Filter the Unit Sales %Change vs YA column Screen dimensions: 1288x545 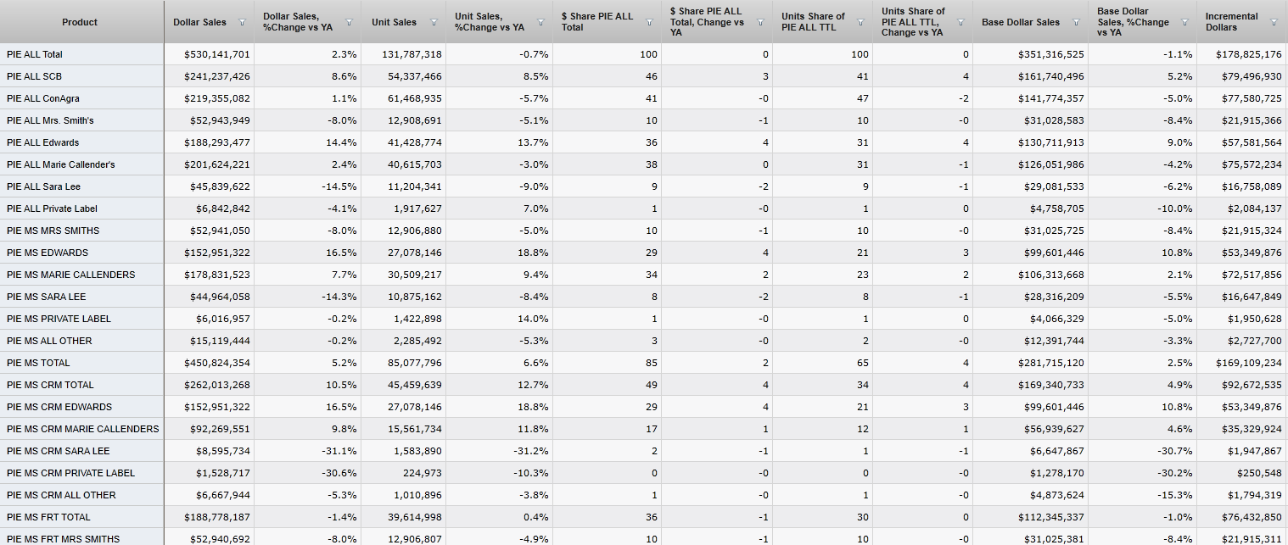pyautogui.click(x=540, y=23)
